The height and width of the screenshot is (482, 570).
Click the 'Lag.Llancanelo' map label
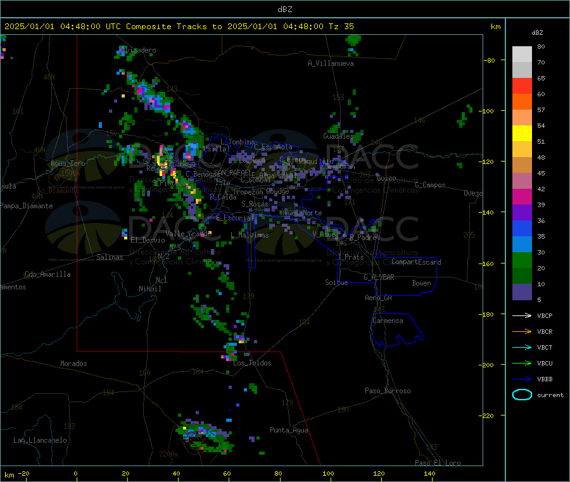tap(40, 440)
